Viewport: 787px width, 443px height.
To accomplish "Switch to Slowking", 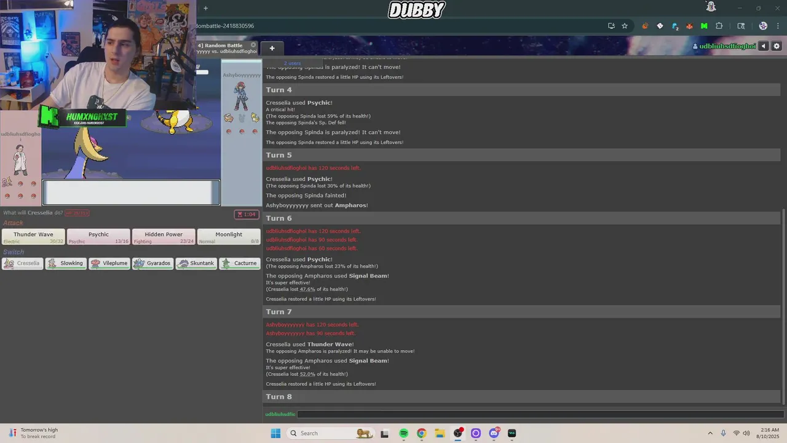I will coord(66,263).
